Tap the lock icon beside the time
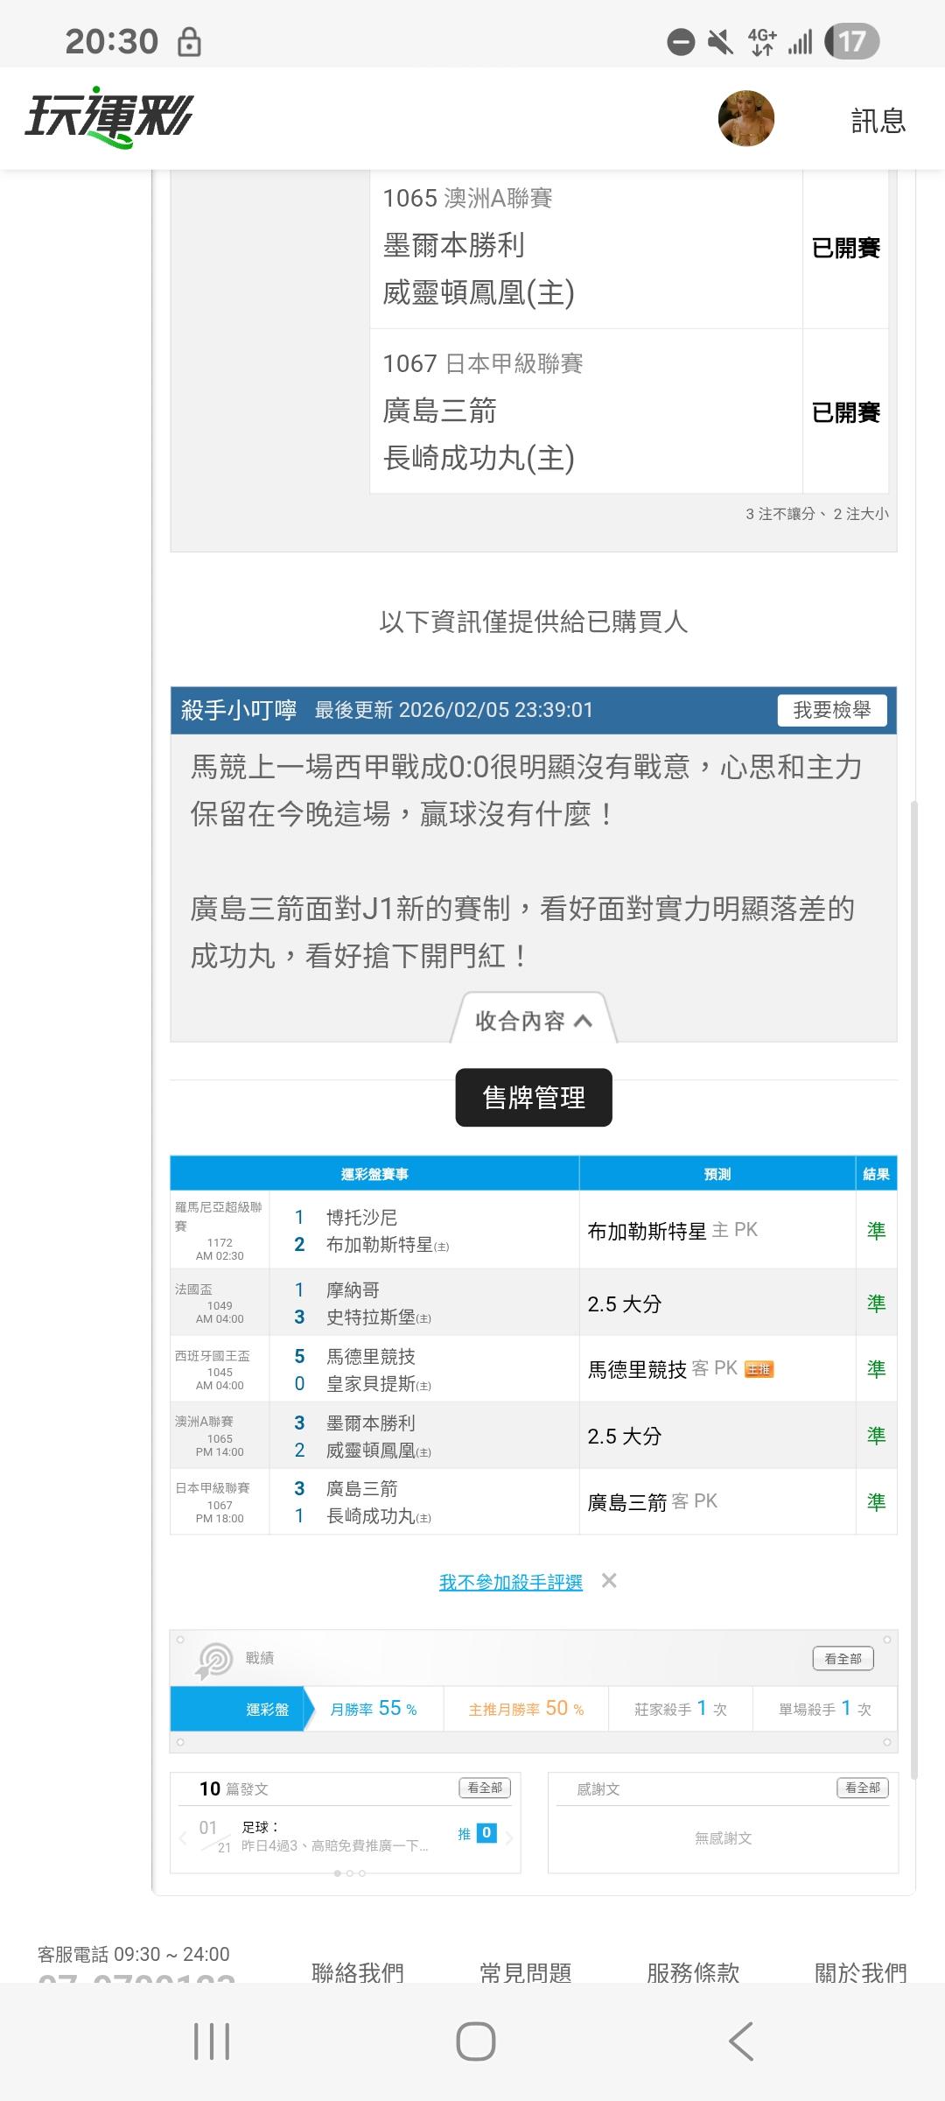This screenshot has width=945, height=2101. tap(189, 41)
